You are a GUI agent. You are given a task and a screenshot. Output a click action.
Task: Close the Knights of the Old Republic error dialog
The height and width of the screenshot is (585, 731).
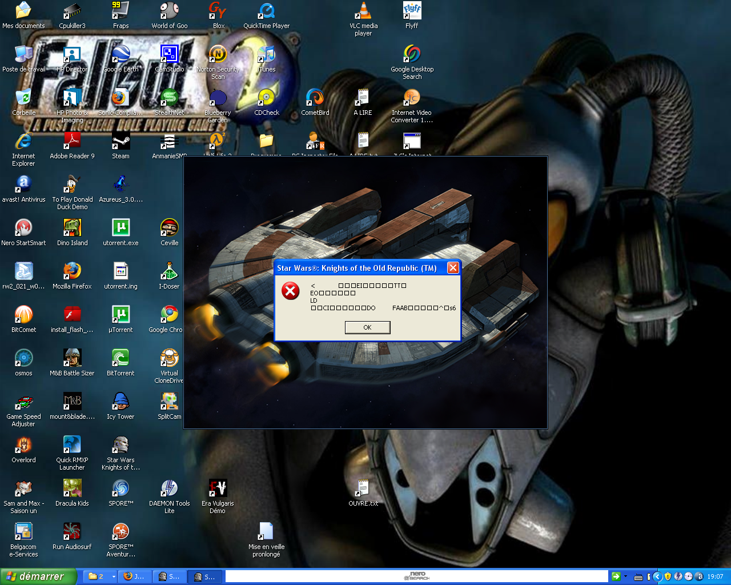point(453,268)
